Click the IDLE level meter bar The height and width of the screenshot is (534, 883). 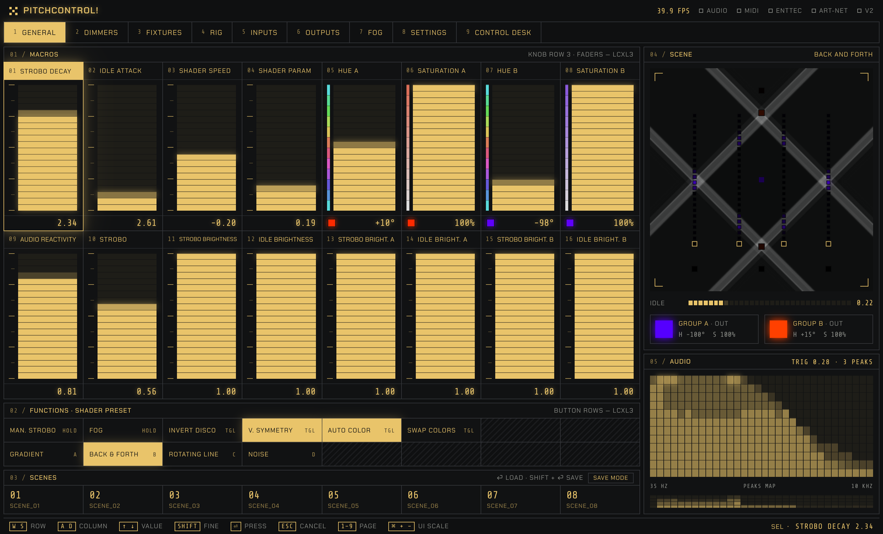coord(770,303)
